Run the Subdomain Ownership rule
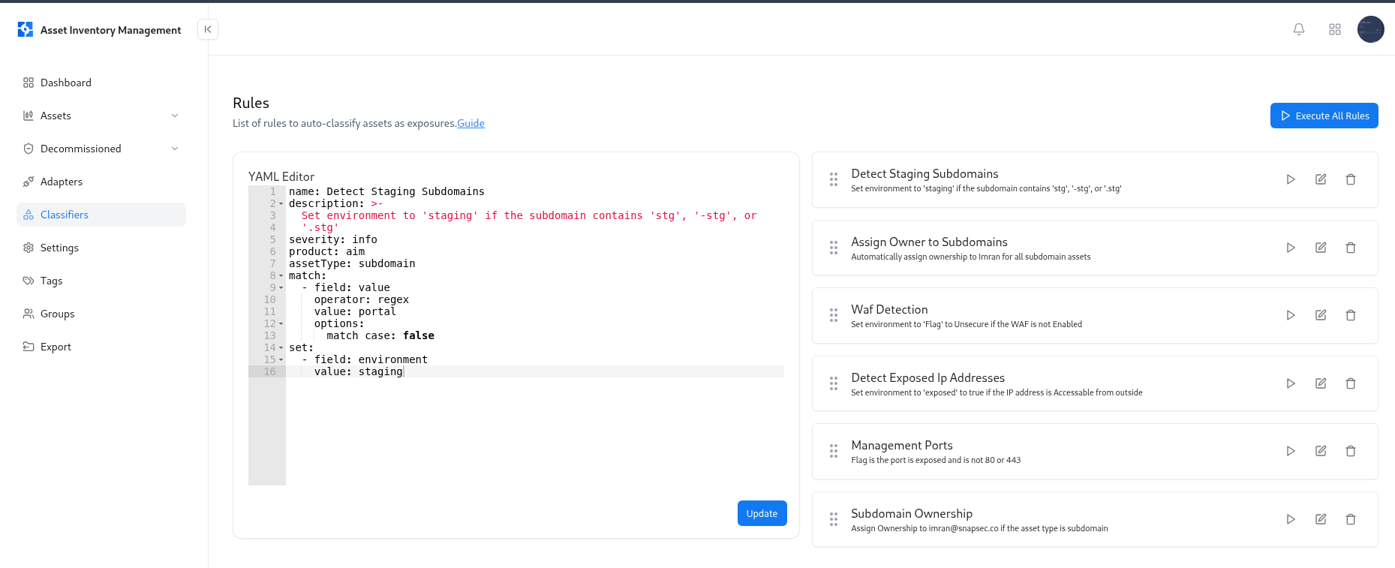 tap(1291, 519)
